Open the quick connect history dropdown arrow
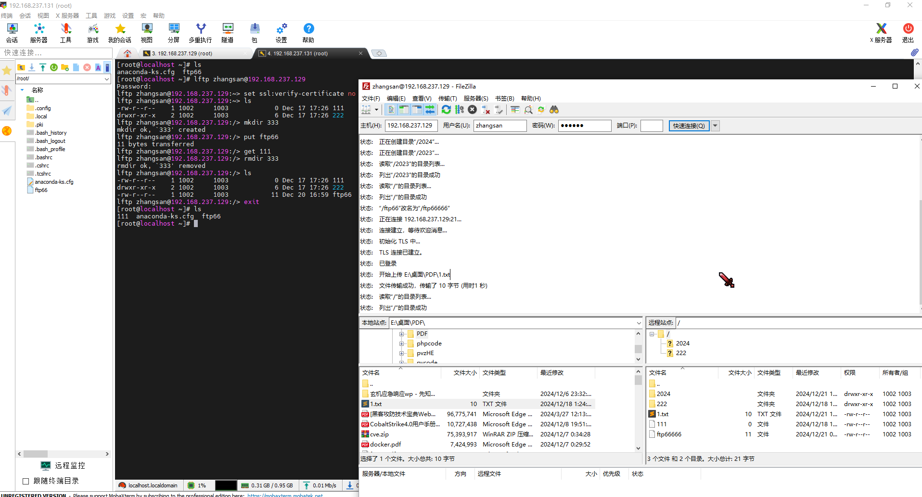The image size is (922, 497). pyautogui.click(x=715, y=126)
